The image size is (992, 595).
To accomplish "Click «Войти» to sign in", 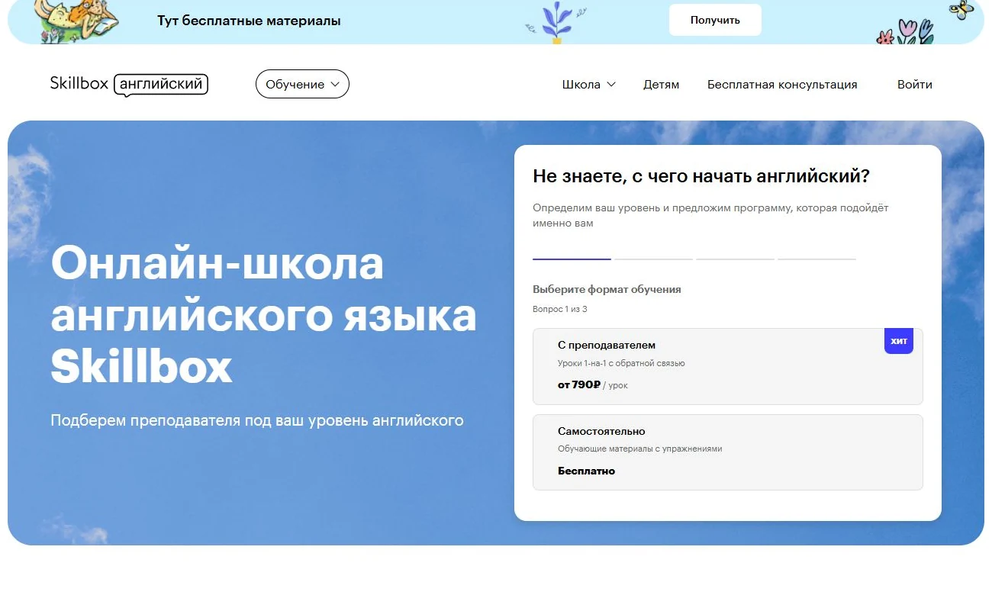I will pos(915,85).
